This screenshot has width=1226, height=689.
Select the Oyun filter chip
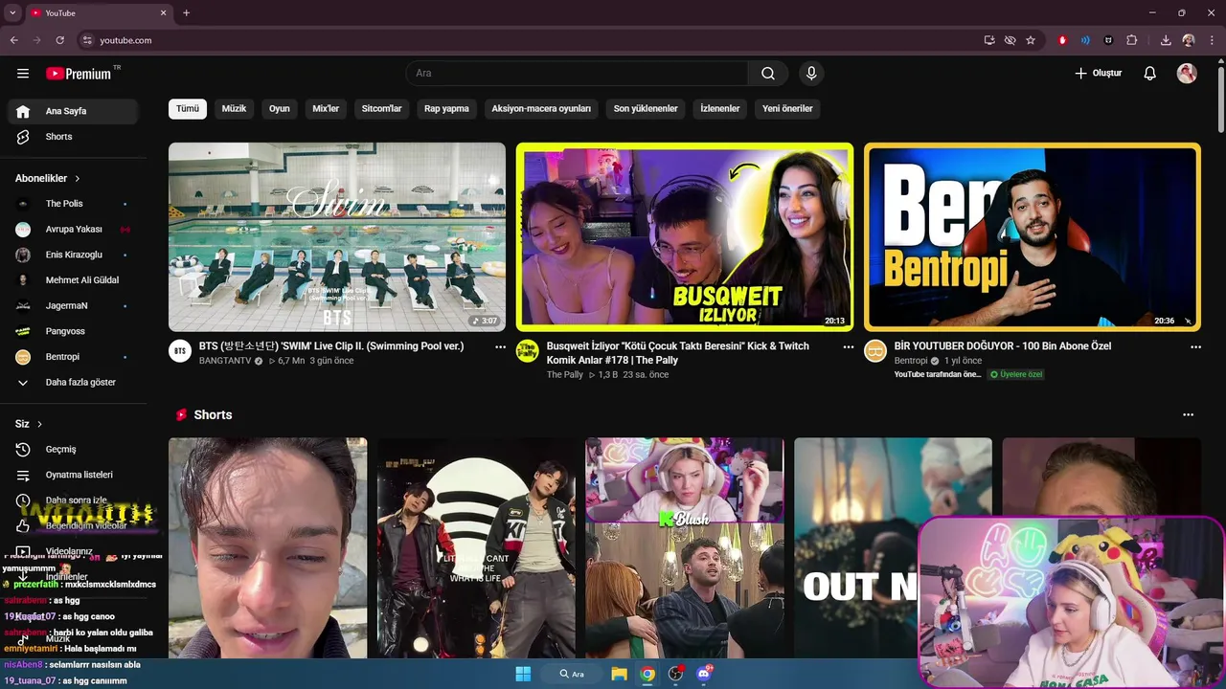click(280, 109)
